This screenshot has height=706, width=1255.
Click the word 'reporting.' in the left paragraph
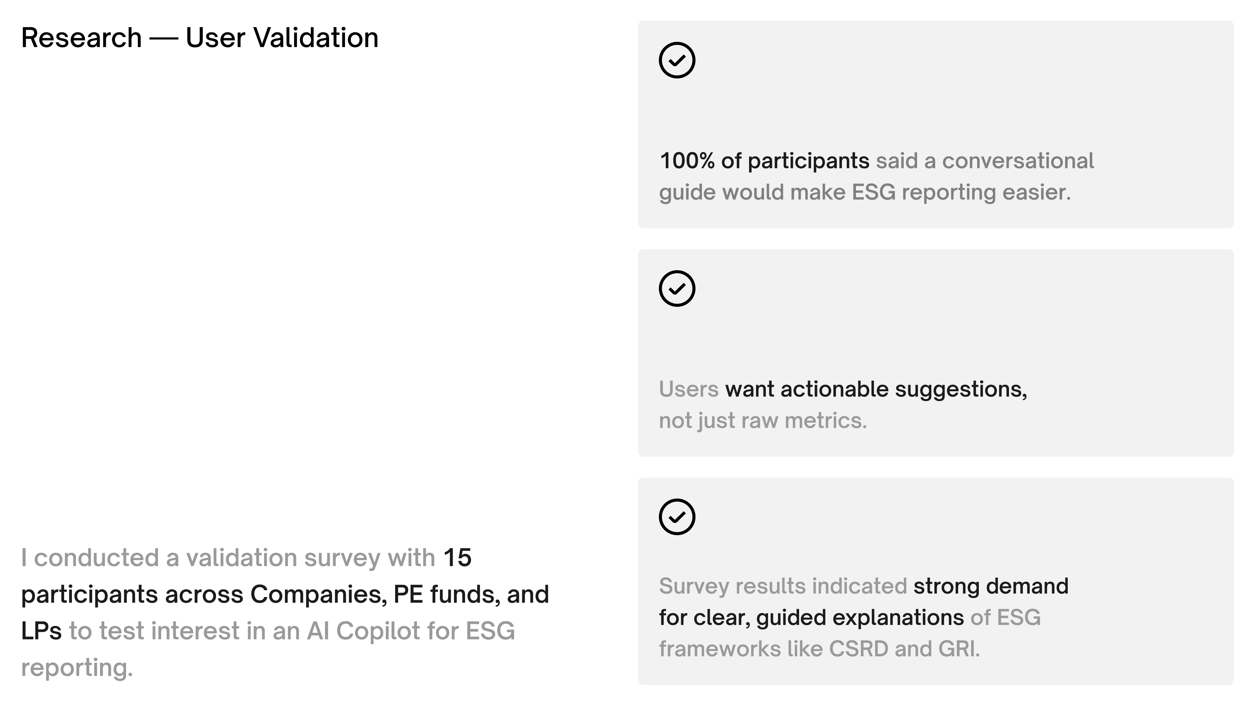click(77, 667)
